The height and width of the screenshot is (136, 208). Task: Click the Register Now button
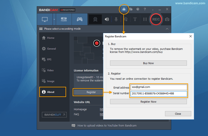tap(148, 102)
